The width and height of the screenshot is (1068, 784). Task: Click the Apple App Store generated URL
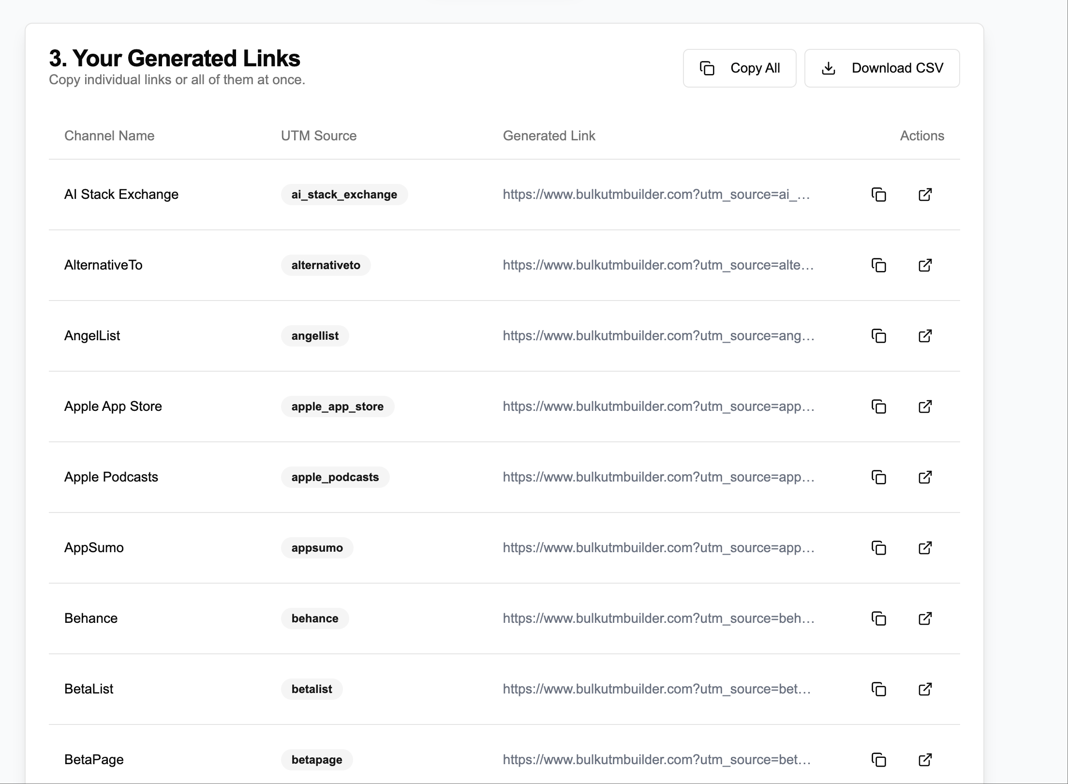(x=659, y=407)
